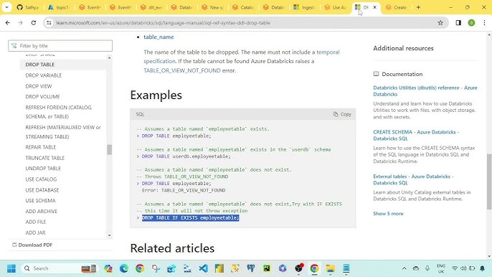
Task: Open the Chrome three-dot menu
Action: click(x=484, y=23)
